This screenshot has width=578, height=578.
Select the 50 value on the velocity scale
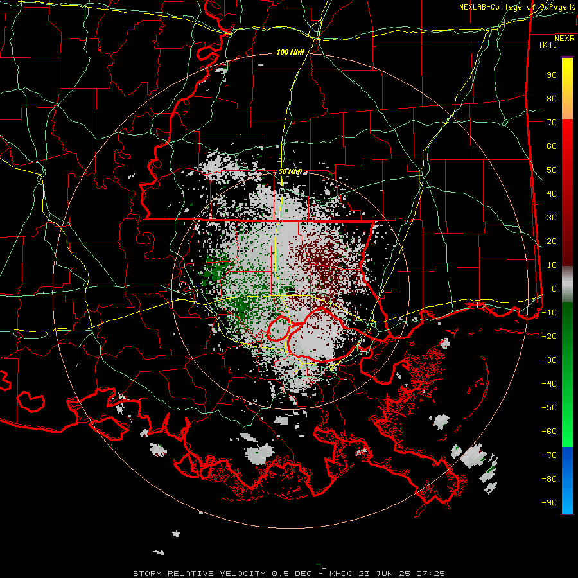[x=552, y=170]
